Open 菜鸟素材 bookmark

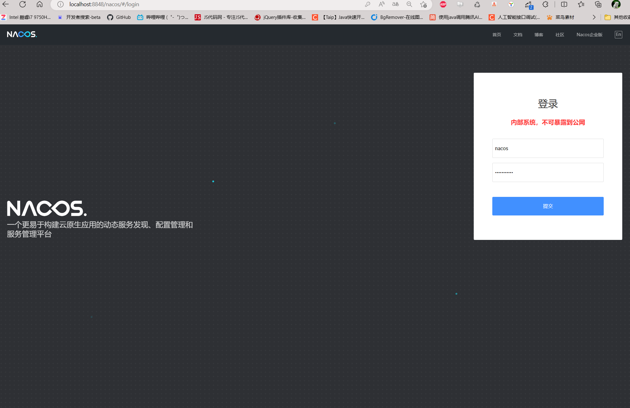click(x=560, y=17)
